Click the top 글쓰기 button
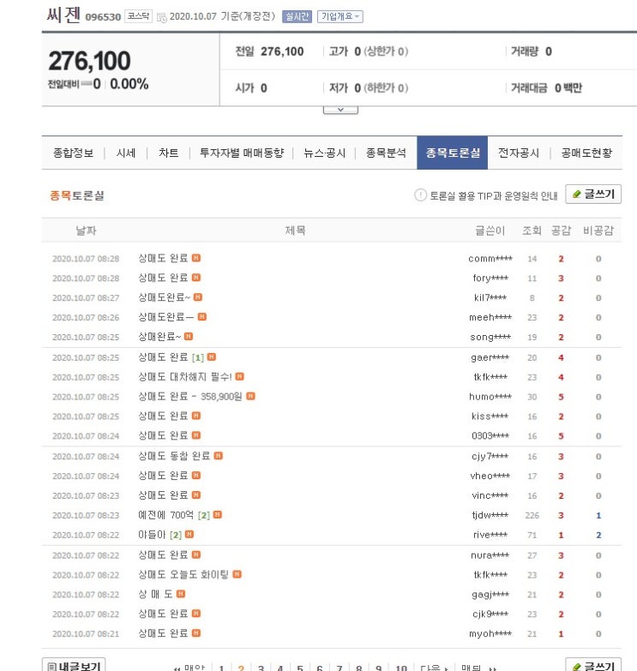Viewport: 637px width, 671px height. coord(593,195)
